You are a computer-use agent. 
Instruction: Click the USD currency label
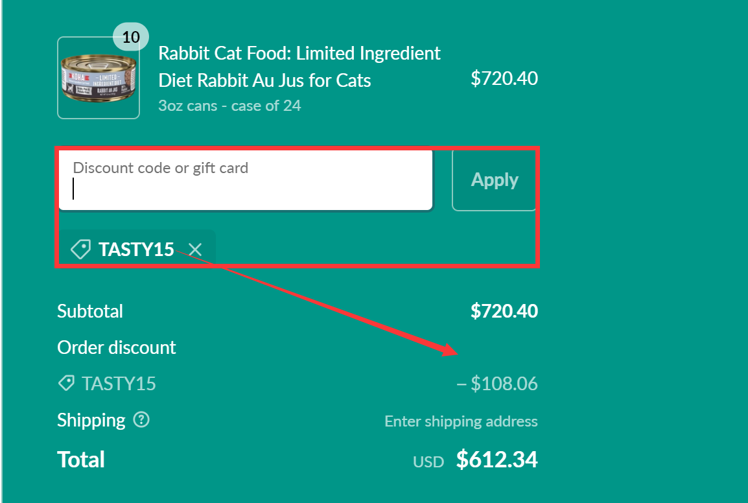click(x=428, y=462)
